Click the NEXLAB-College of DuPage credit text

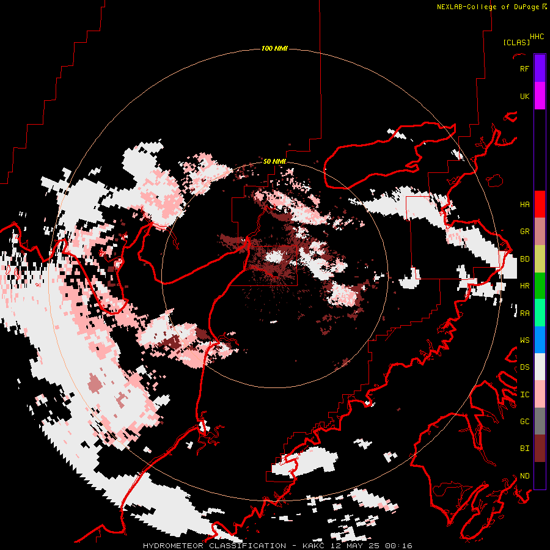pos(491,7)
